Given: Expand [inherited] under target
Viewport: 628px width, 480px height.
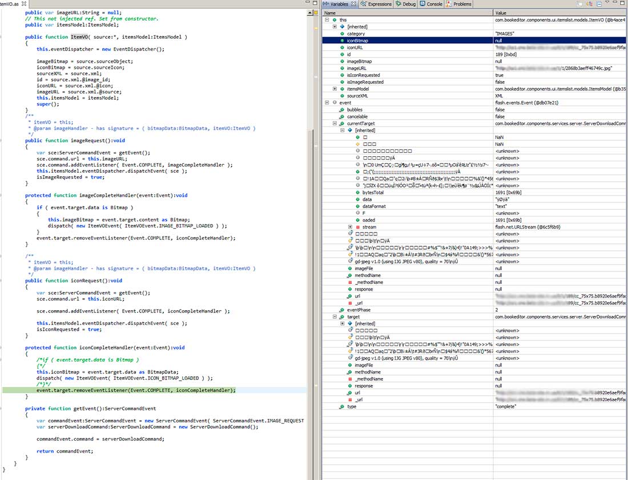Looking at the screenshot, I should coord(343,323).
